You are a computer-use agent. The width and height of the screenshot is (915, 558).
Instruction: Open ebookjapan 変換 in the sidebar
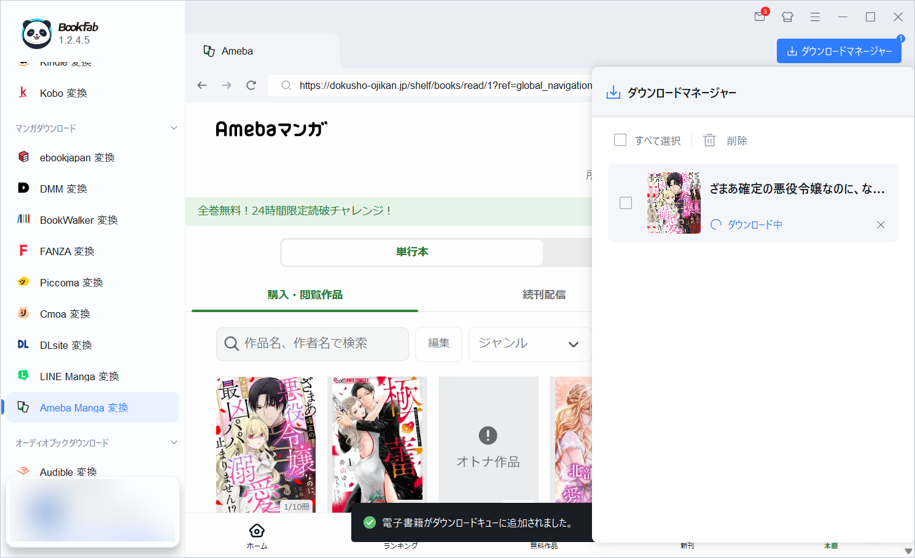point(92,158)
